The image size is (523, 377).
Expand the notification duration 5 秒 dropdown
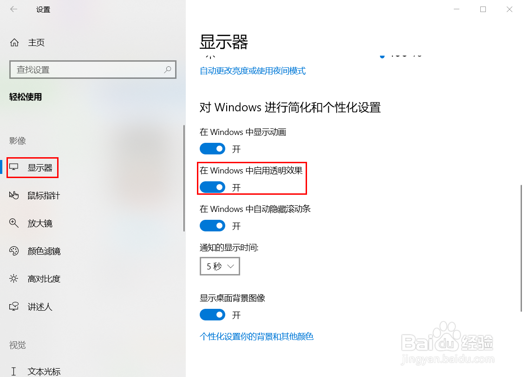(x=220, y=266)
